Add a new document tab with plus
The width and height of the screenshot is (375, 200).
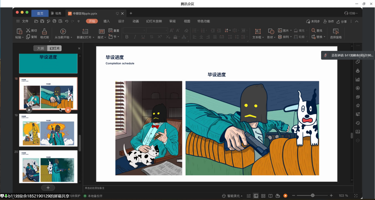point(131,13)
